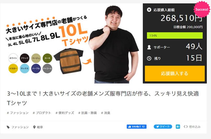Open the #便利グッズ hashtag link

(65, 113)
